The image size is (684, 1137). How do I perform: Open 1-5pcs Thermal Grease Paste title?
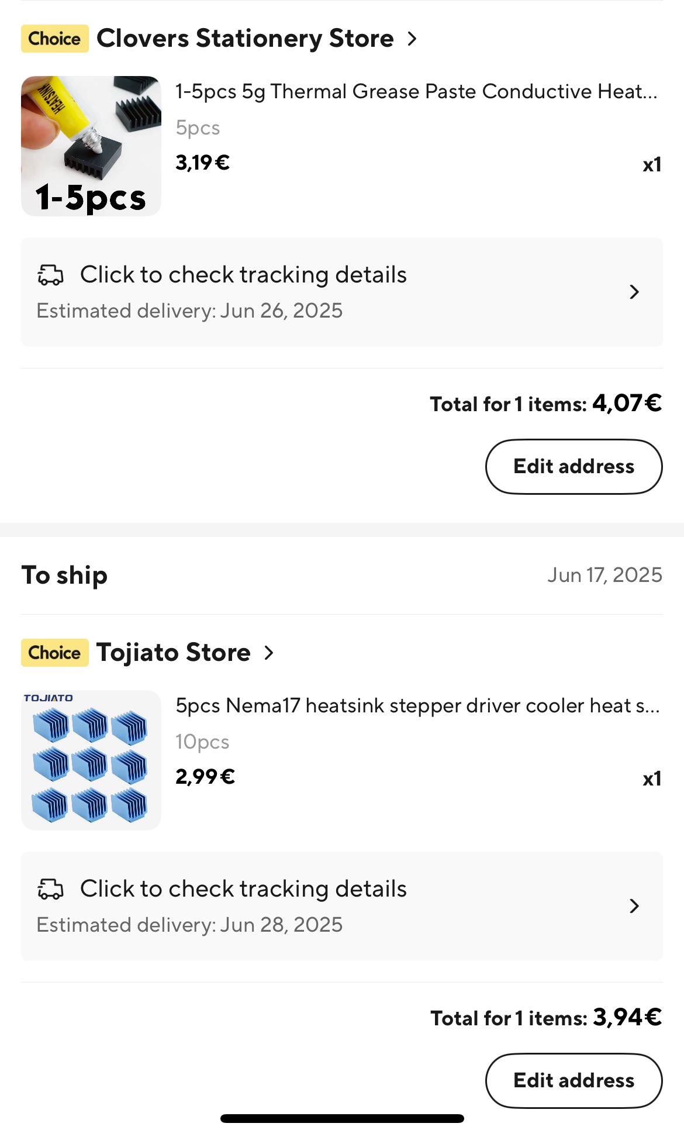coord(417,92)
